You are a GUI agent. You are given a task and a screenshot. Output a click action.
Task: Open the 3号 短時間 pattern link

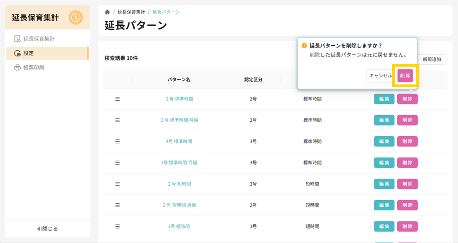point(179,227)
